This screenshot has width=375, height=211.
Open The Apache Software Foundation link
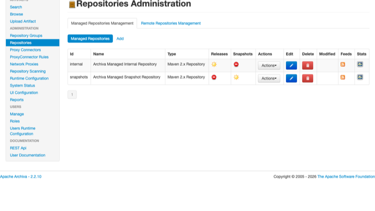(x=346, y=176)
